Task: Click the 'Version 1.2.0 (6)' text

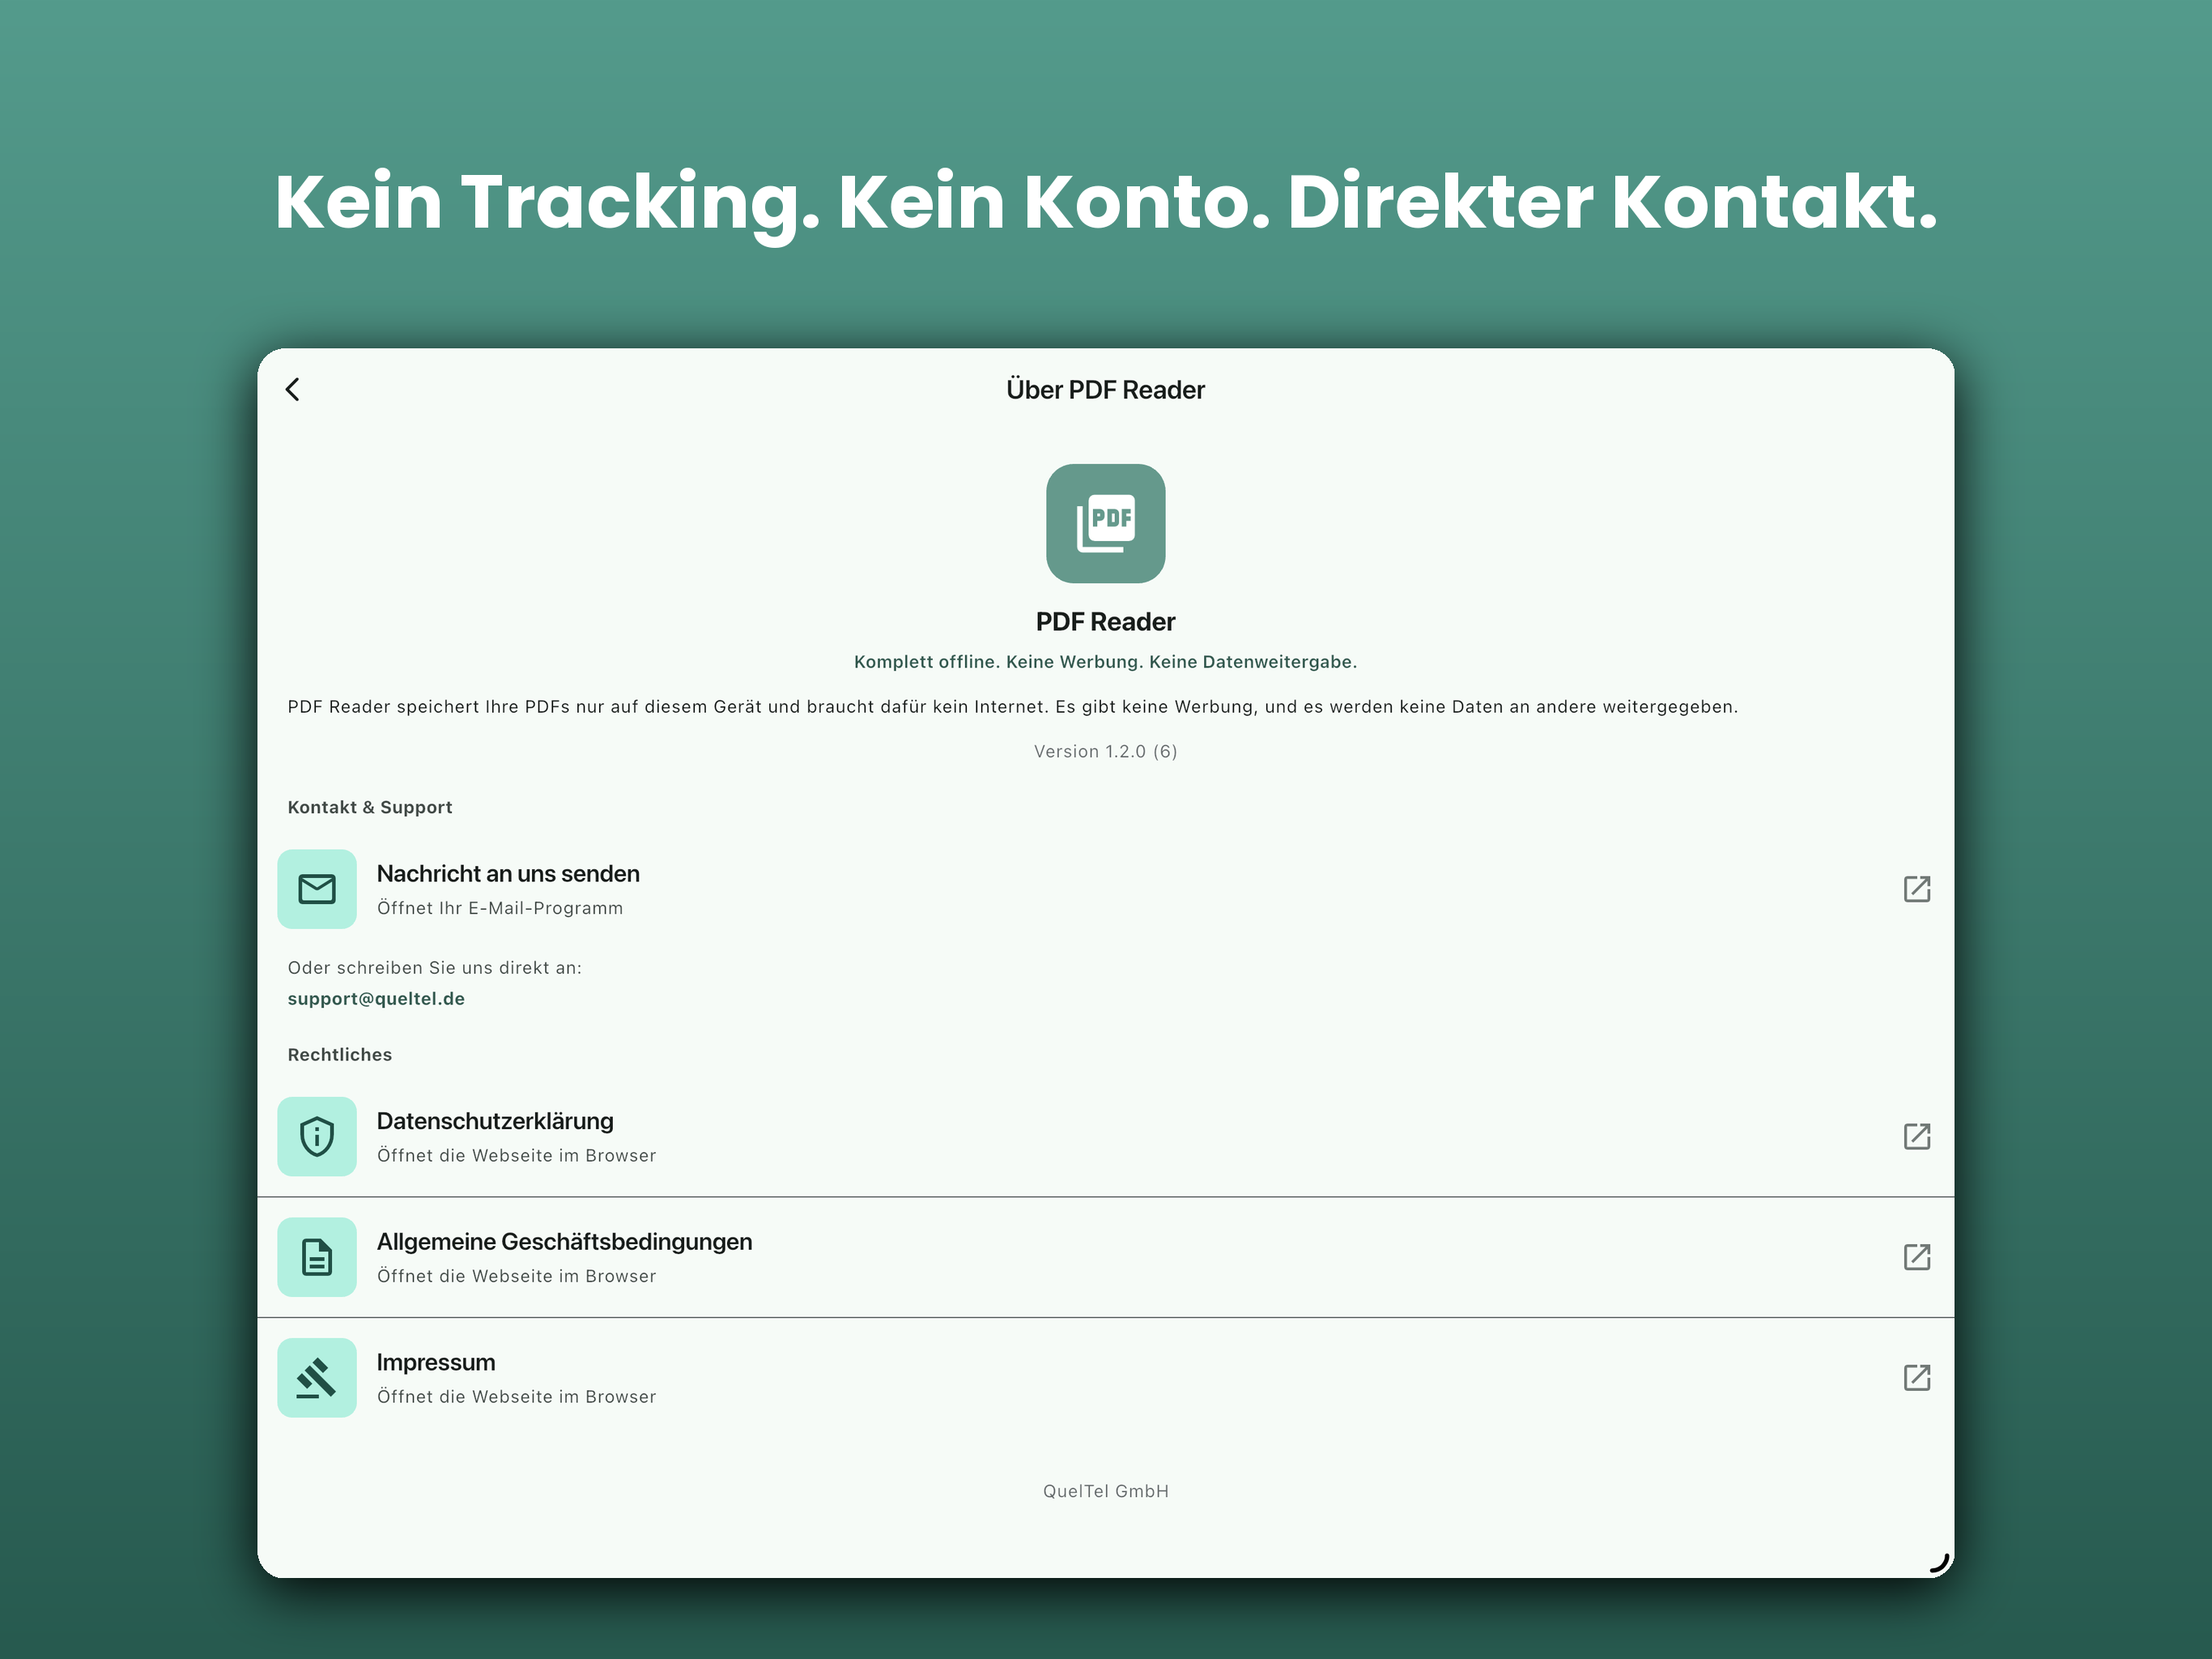Action: [x=1105, y=752]
